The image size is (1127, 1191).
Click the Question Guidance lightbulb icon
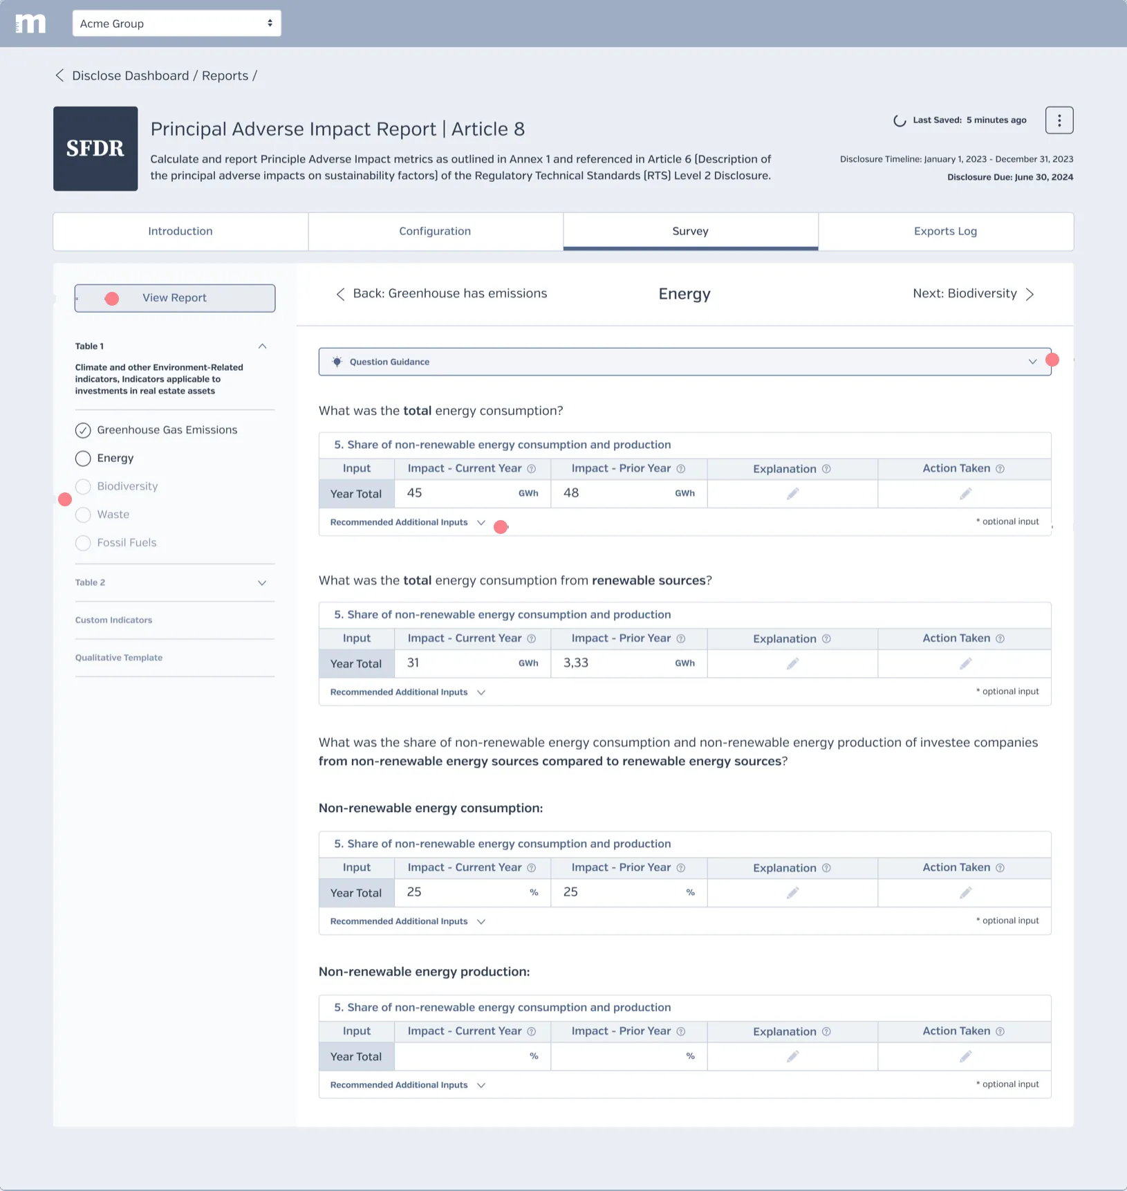pyautogui.click(x=337, y=362)
